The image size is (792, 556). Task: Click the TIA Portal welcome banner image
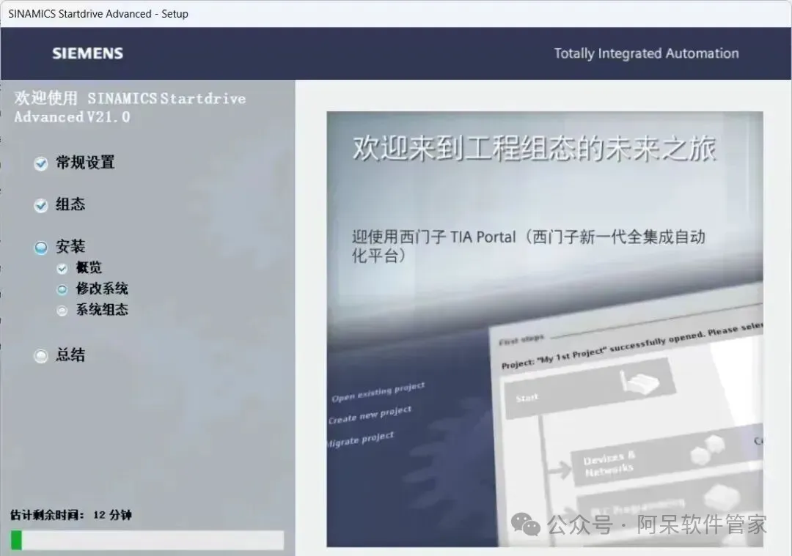point(544,329)
